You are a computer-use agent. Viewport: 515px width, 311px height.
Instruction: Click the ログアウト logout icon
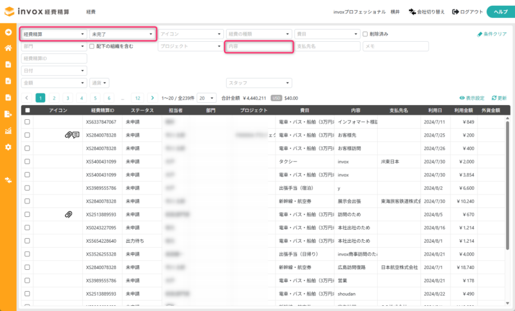click(x=456, y=12)
